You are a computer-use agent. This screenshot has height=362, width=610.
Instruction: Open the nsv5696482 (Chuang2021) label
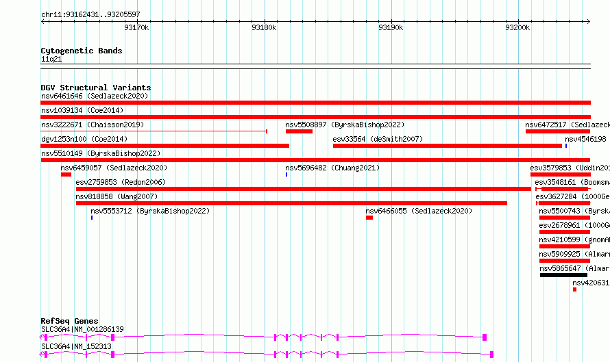332,168
